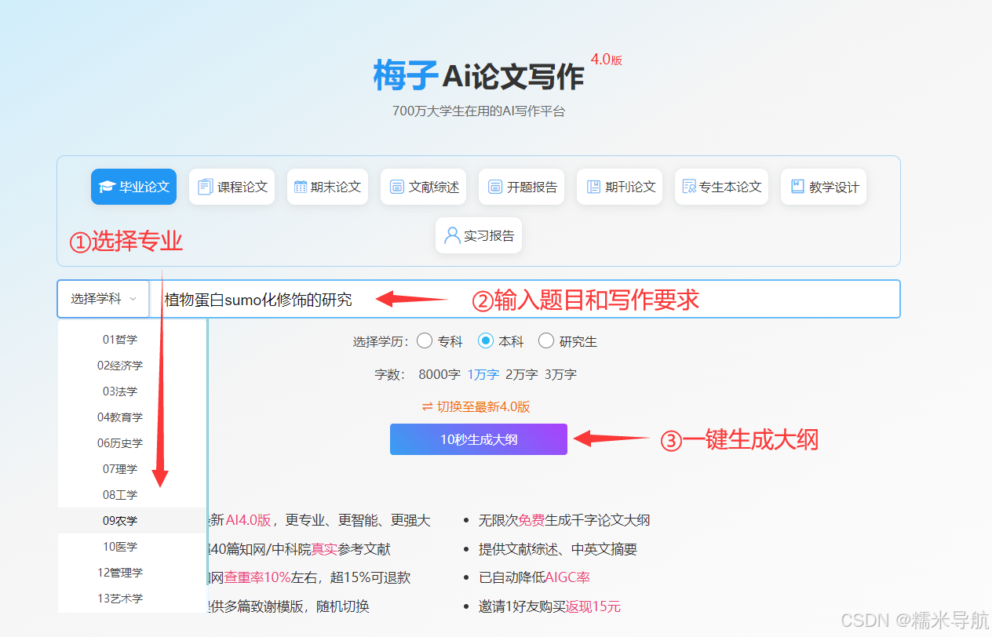Select the 本科 education radio button
This screenshot has width=992, height=637.
pyautogui.click(x=486, y=341)
